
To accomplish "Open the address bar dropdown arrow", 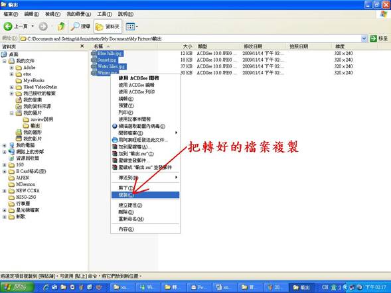I will click(364, 38).
